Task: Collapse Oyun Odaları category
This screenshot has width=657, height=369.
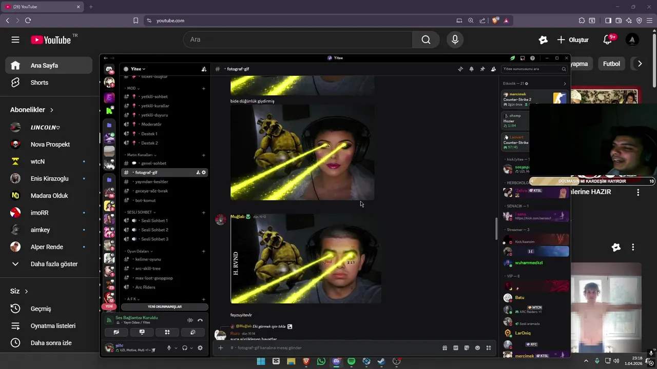Action: [139, 251]
